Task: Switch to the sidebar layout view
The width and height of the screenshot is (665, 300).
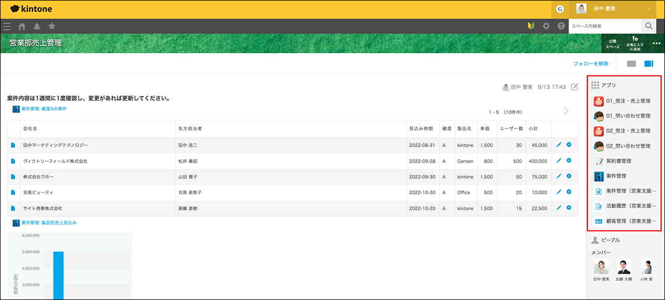Action: (648, 64)
